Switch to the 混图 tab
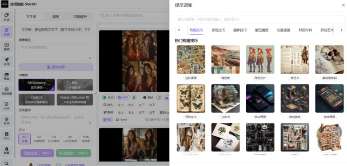This screenshot has width=347, height=166. 56,16
